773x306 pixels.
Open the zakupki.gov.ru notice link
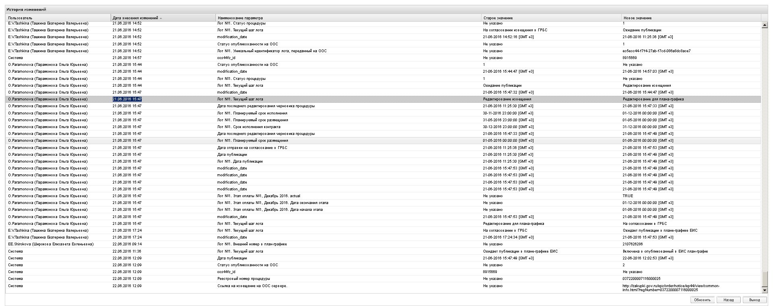pyautogui.click(x=670, y=288)
